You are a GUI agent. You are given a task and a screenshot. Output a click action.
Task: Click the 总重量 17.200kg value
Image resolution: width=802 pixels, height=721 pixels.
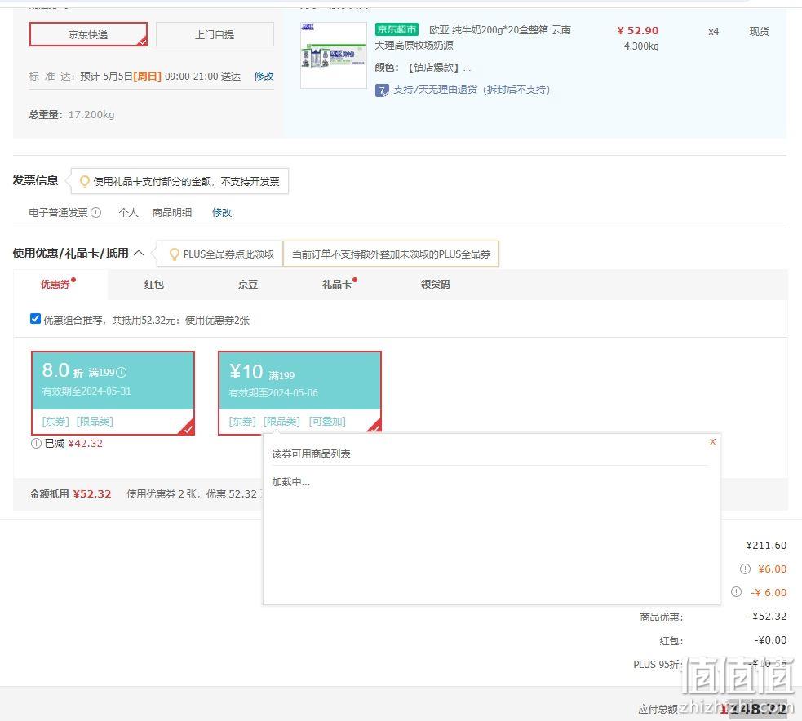point(91,114)
